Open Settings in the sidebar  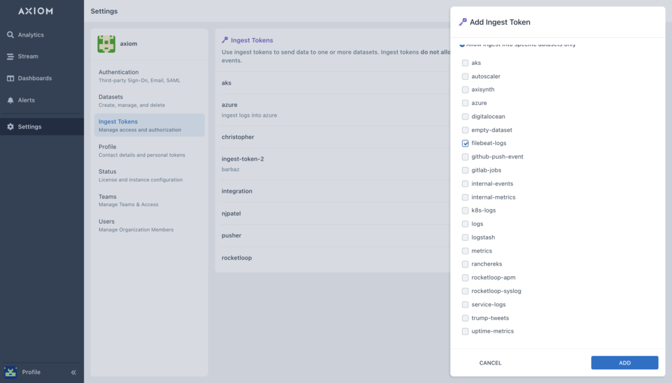(x=41, y=127)
